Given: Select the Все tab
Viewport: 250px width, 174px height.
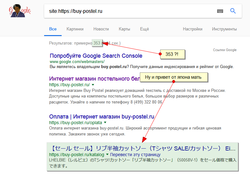Looking at the screenshot, I should click(x=53, y=29).
